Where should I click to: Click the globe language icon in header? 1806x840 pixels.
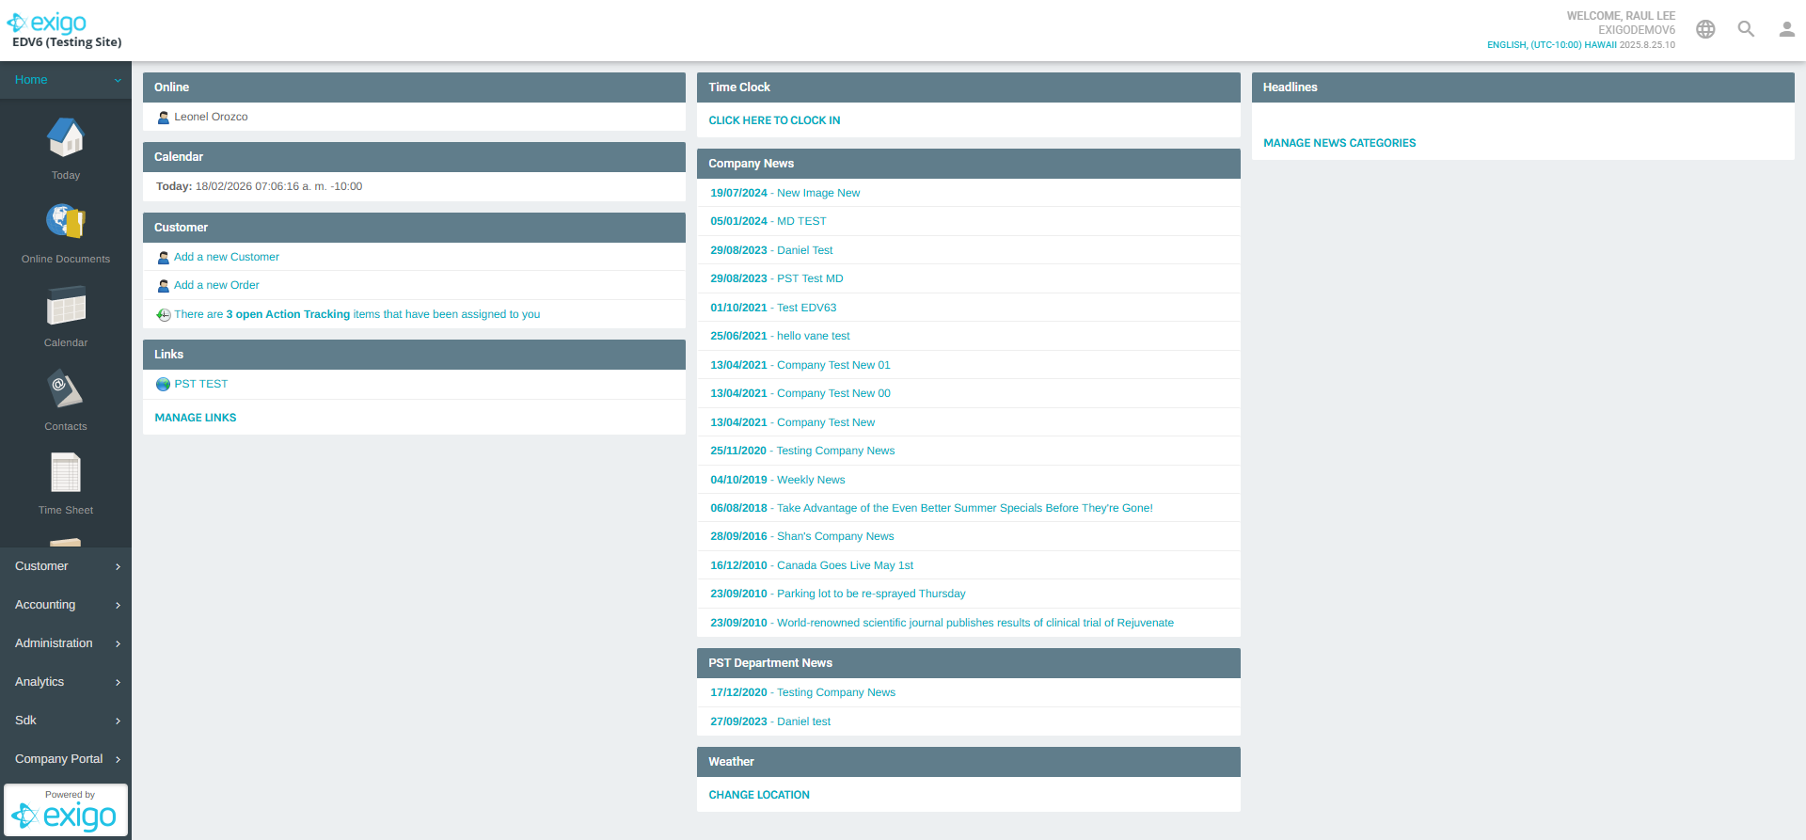point(1705,29)
